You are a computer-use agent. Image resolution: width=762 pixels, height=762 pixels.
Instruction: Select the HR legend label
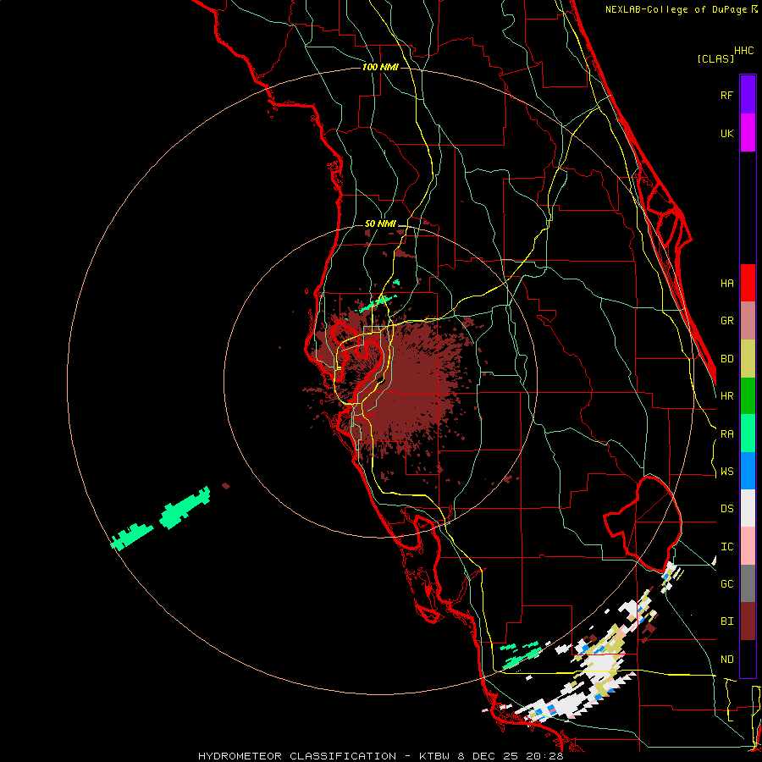point(726,396)
